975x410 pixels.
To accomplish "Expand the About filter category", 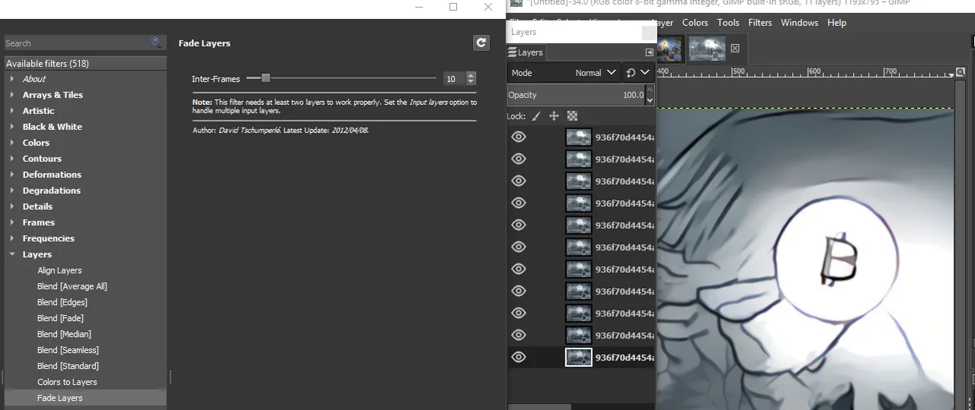I will (x=12, y=79).
